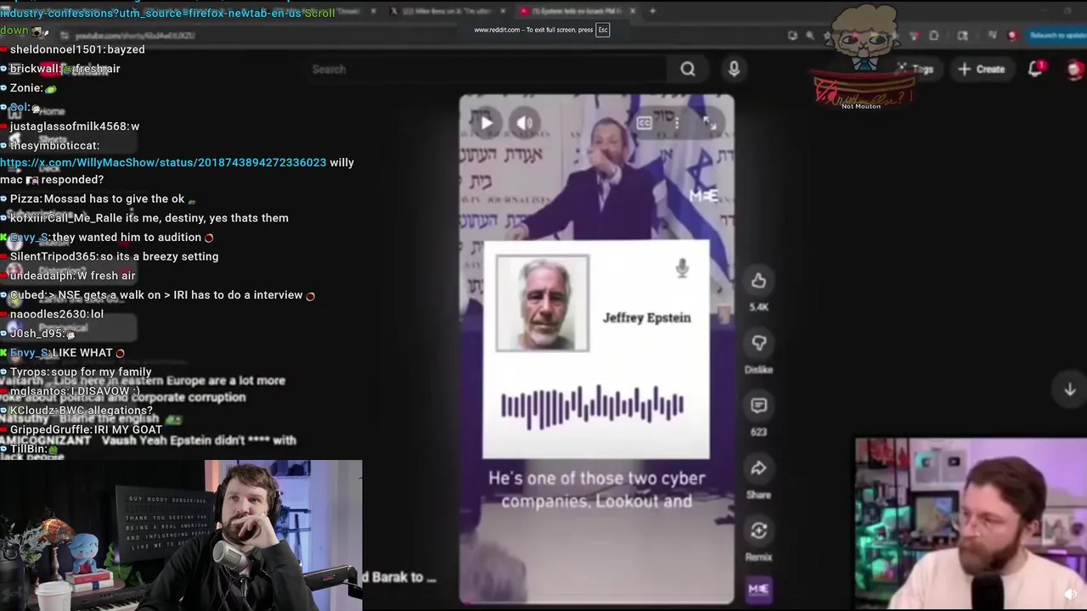Close the X browser tab
Screen dimensions: 1087x611
(x=503, y=11)
